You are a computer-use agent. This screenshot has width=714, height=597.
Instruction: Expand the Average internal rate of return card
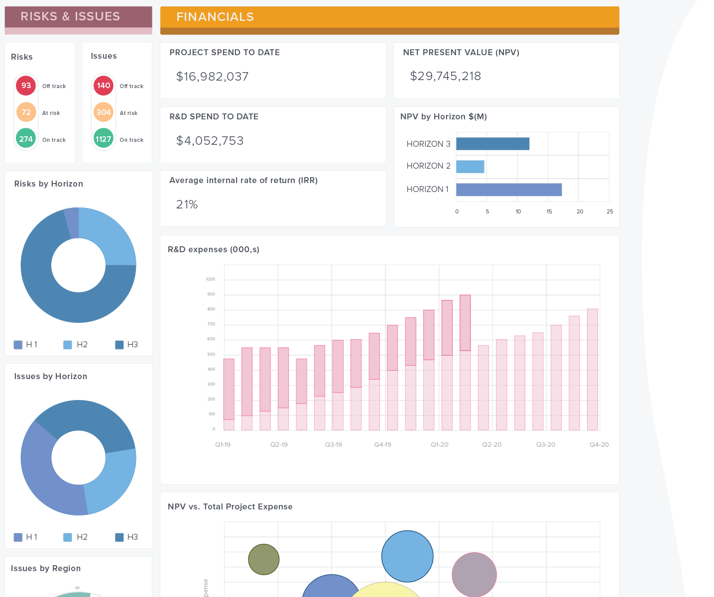pos(273,198)
